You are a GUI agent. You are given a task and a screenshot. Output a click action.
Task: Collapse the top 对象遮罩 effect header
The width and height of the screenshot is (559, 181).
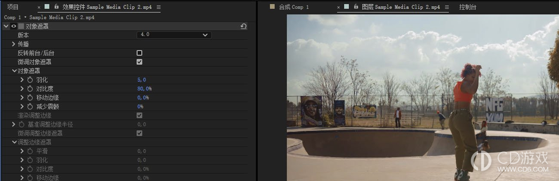point(6,26)
